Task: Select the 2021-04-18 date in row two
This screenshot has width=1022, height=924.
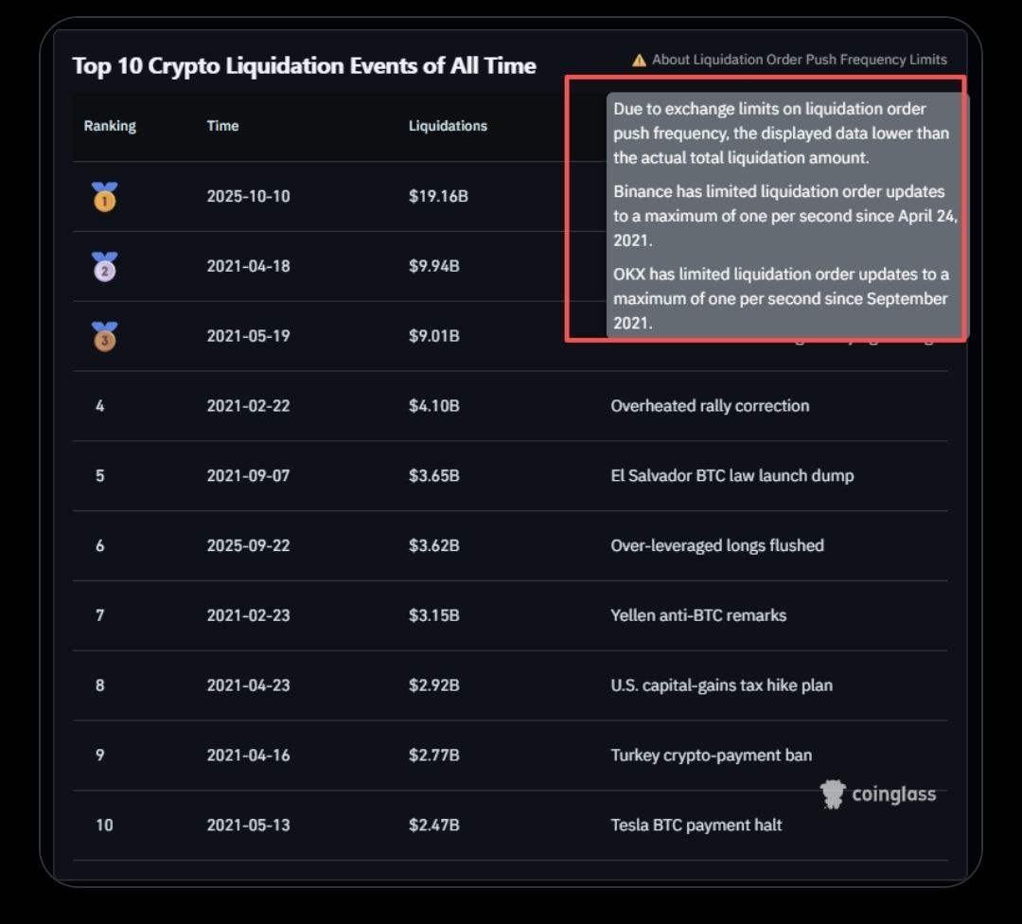Action: (x=248, y=266)
